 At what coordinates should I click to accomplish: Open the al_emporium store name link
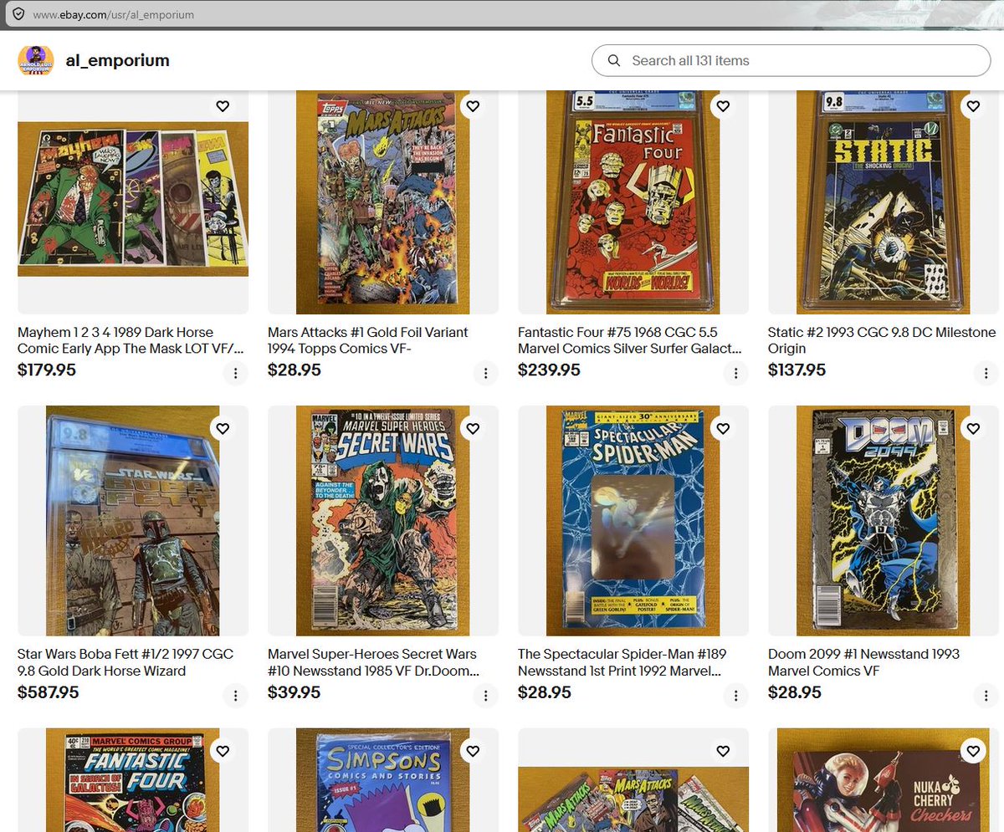(x=118, y=60)
